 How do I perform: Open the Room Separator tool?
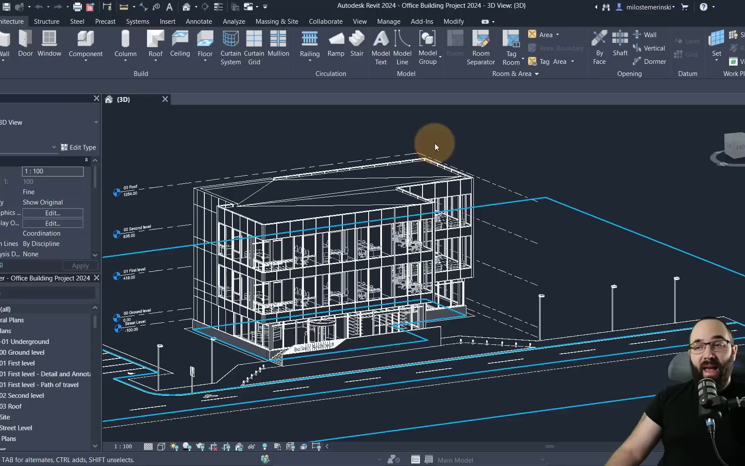481,47
